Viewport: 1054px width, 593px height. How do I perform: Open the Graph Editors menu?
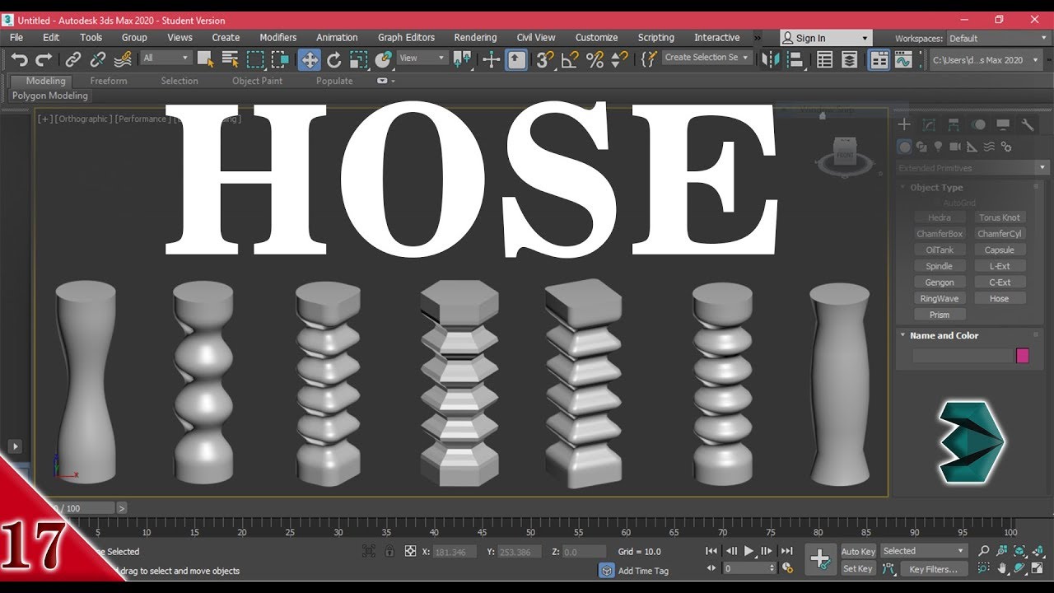(406, 38)
